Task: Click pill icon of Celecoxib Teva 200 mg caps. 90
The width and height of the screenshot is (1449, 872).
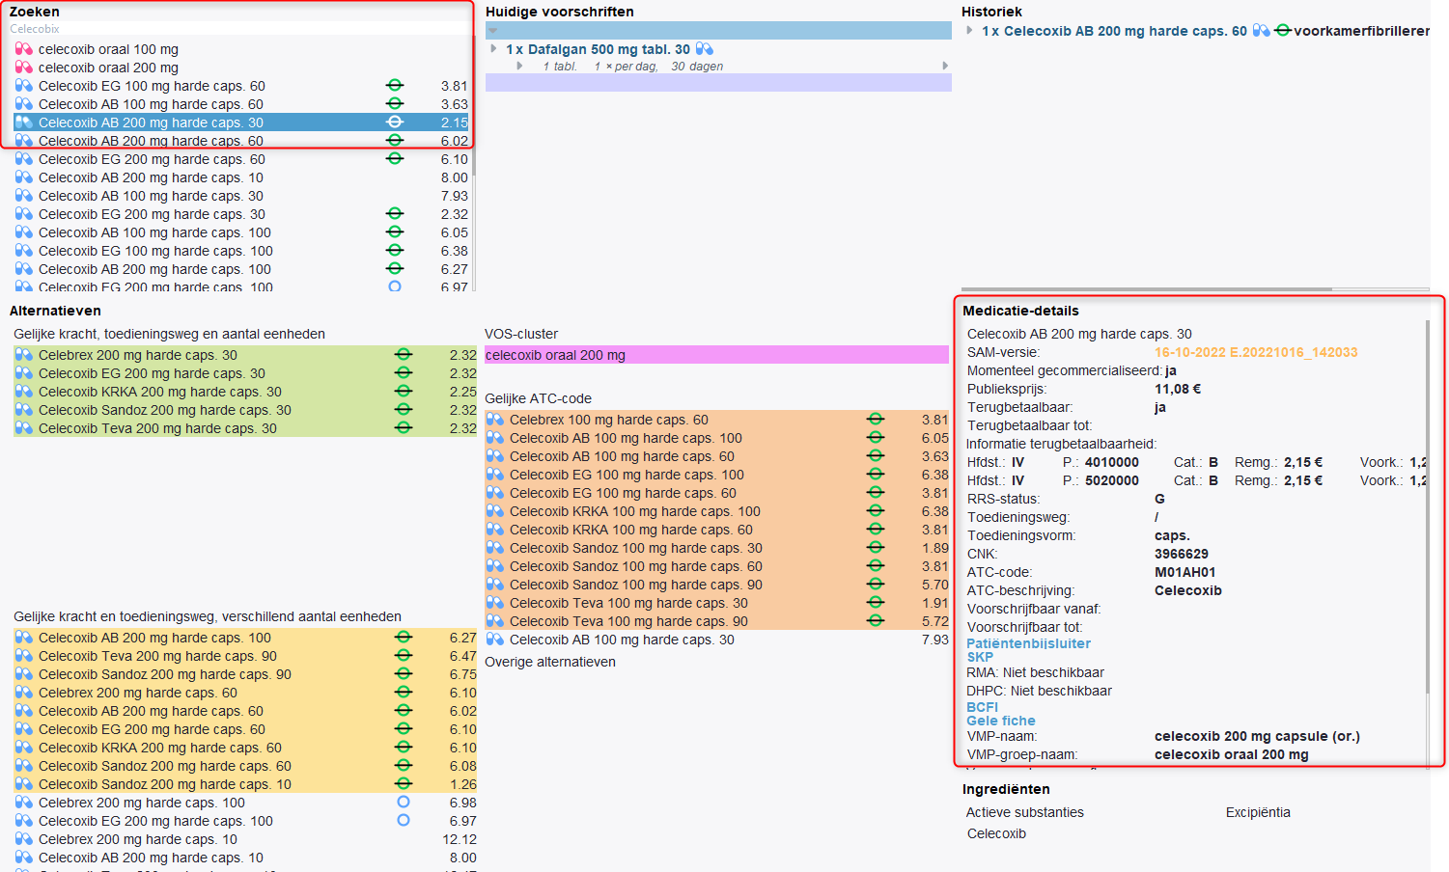Action: [24, 656]
